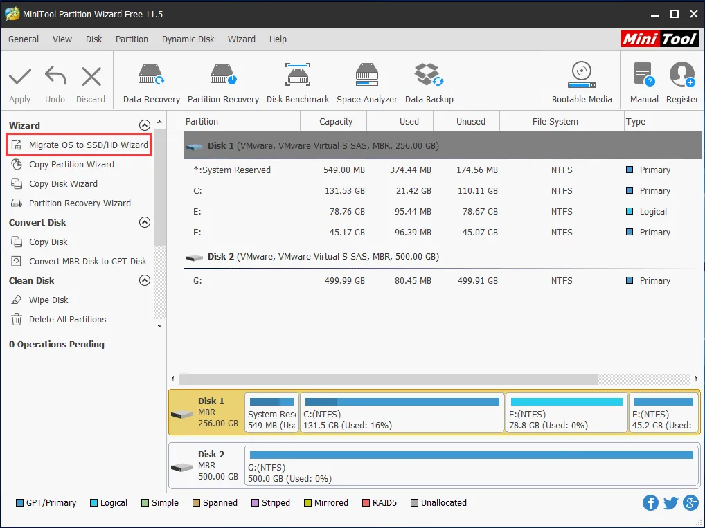Collapse the Convert Disk section
Viewport: 705px width, 528px height.
click(145, 222)
